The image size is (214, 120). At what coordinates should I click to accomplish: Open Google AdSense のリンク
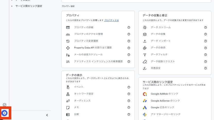click(x=165, y=101)
